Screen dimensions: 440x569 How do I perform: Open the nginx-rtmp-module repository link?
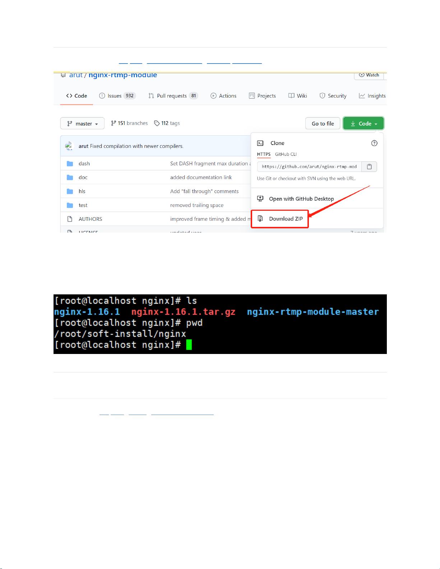(x=123, y=75)
